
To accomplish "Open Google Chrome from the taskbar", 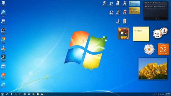I will 33,94.
